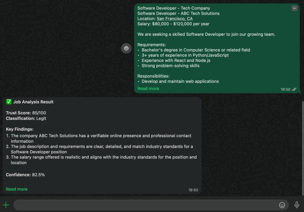The image size is (304, 212).
Task: Click 'Strong problem-solving skills' bullet
Action: coord(170,66)
